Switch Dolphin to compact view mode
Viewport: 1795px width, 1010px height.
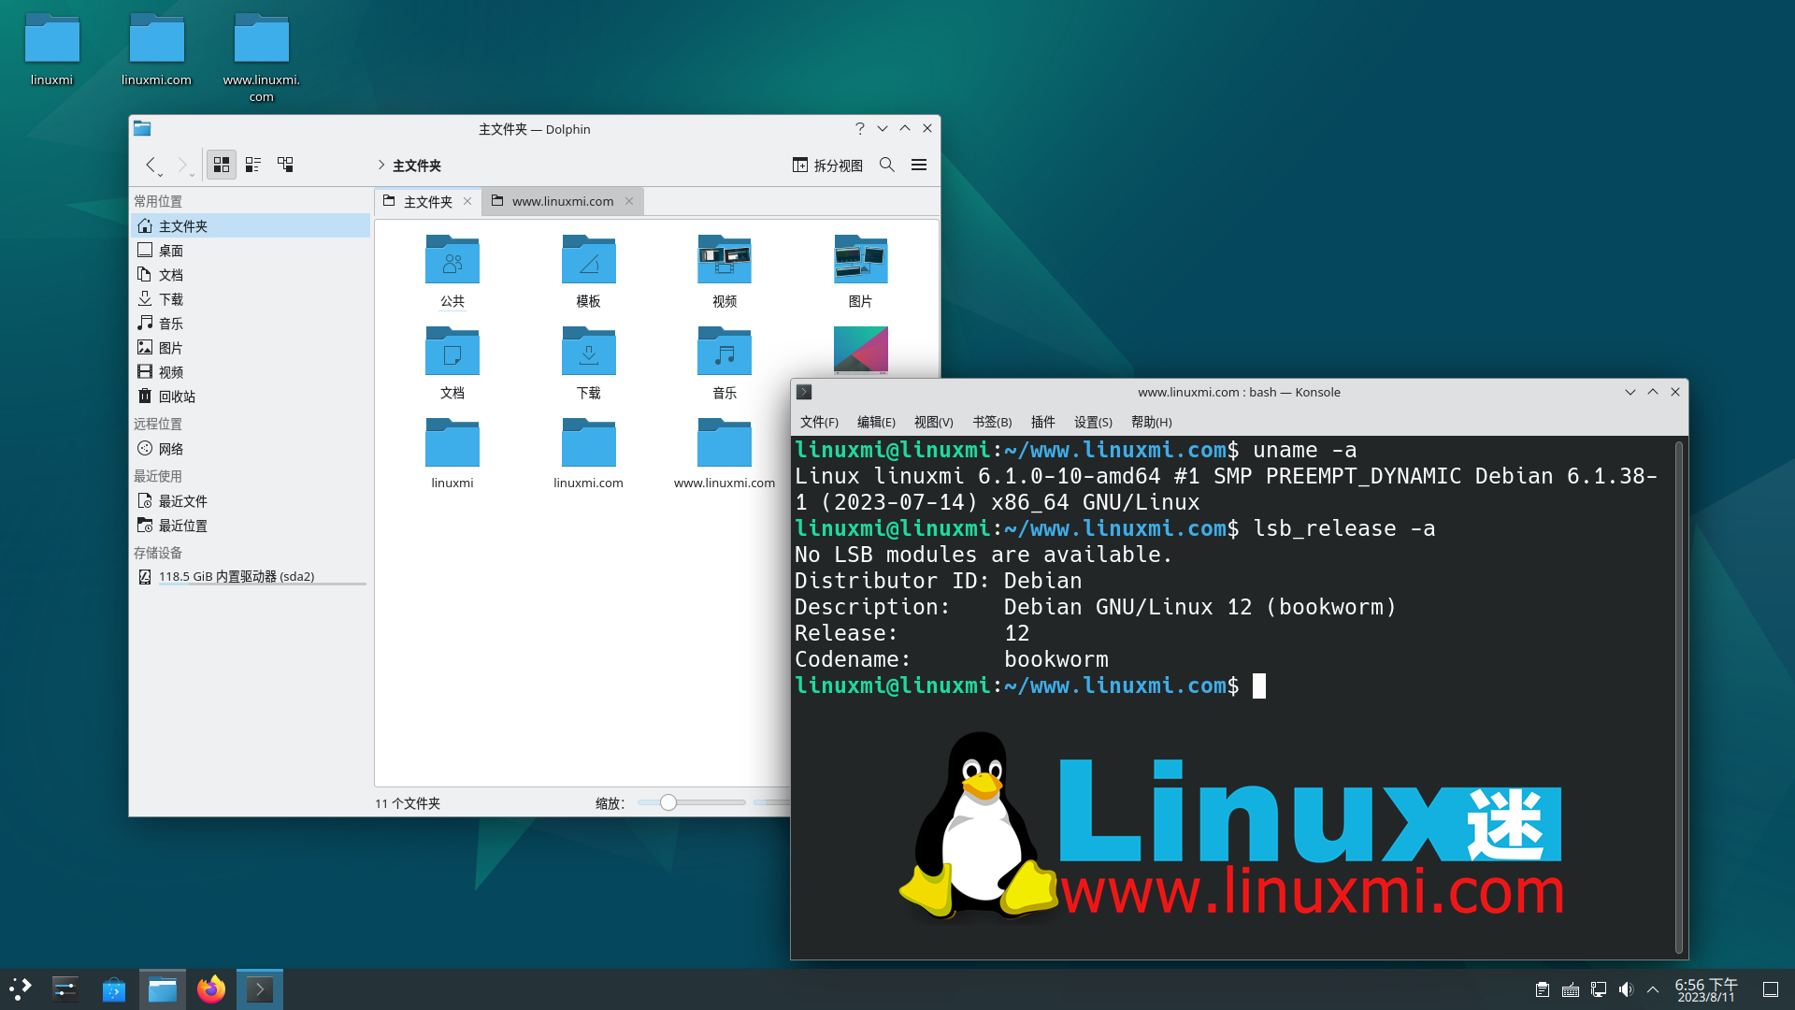(253, 165)
